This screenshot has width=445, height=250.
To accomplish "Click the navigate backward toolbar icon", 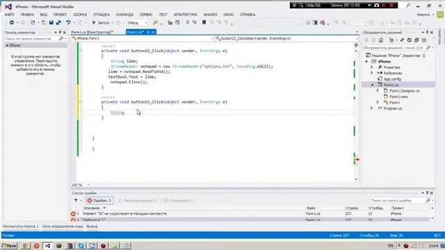I will pyautogui.click(x=11, y=22).
